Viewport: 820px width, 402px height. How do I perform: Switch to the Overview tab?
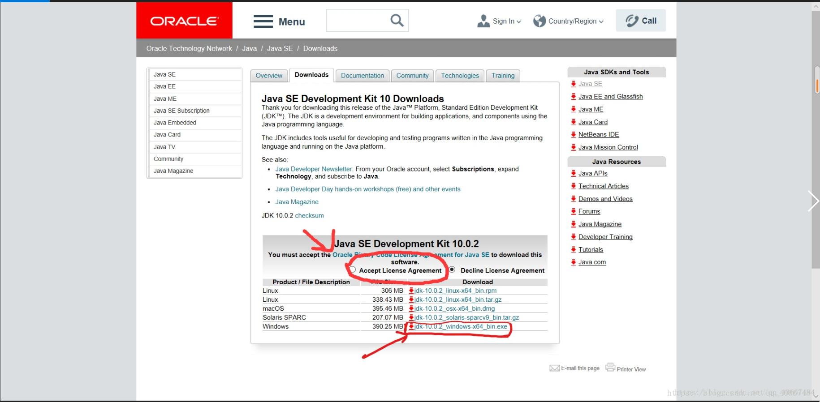coord(269,76)
